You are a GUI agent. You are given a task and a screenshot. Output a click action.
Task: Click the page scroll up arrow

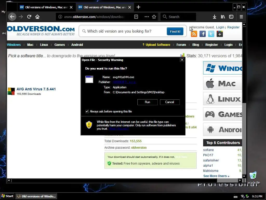[244, 24]
